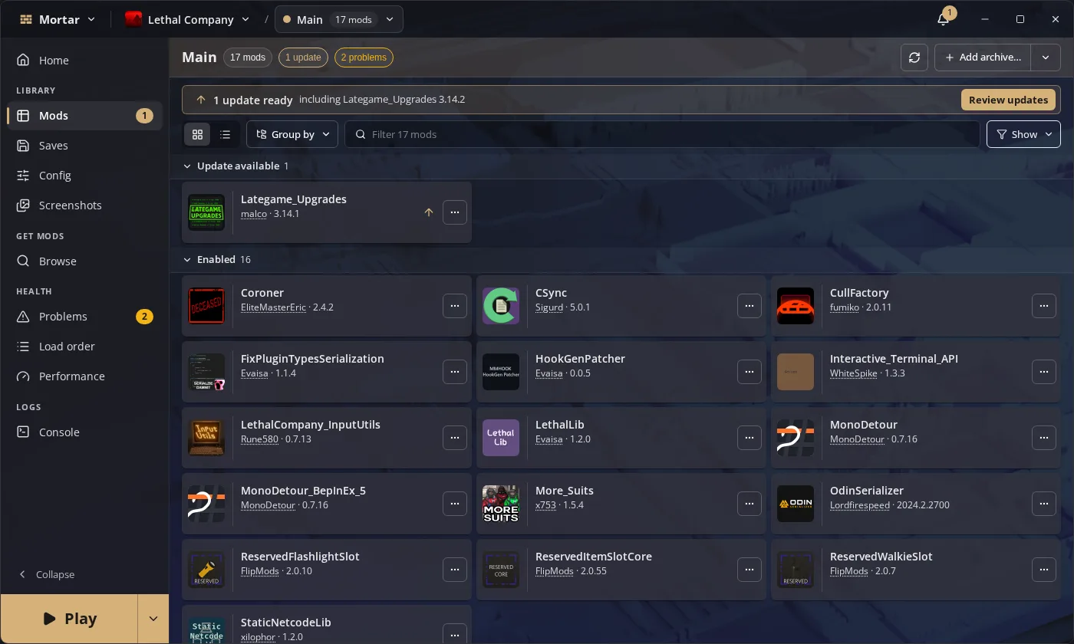Image resolution: width=1074 pixels, height=644 pixels.
Task: Open HookGenPatcher's three-dot menu
Action: coord(749,372)
